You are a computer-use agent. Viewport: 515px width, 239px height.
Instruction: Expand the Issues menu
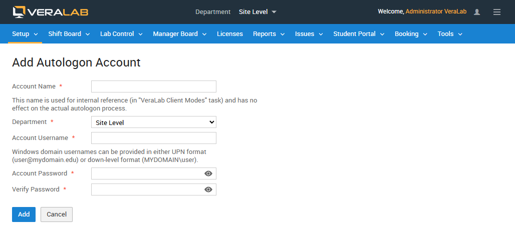(309, 34)
